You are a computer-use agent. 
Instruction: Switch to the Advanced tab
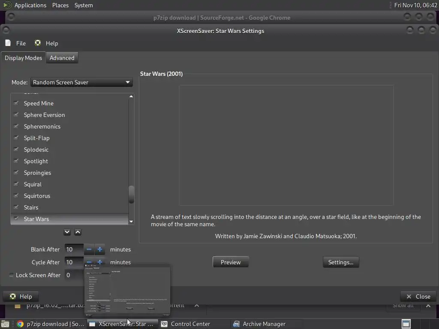point(62,58)
